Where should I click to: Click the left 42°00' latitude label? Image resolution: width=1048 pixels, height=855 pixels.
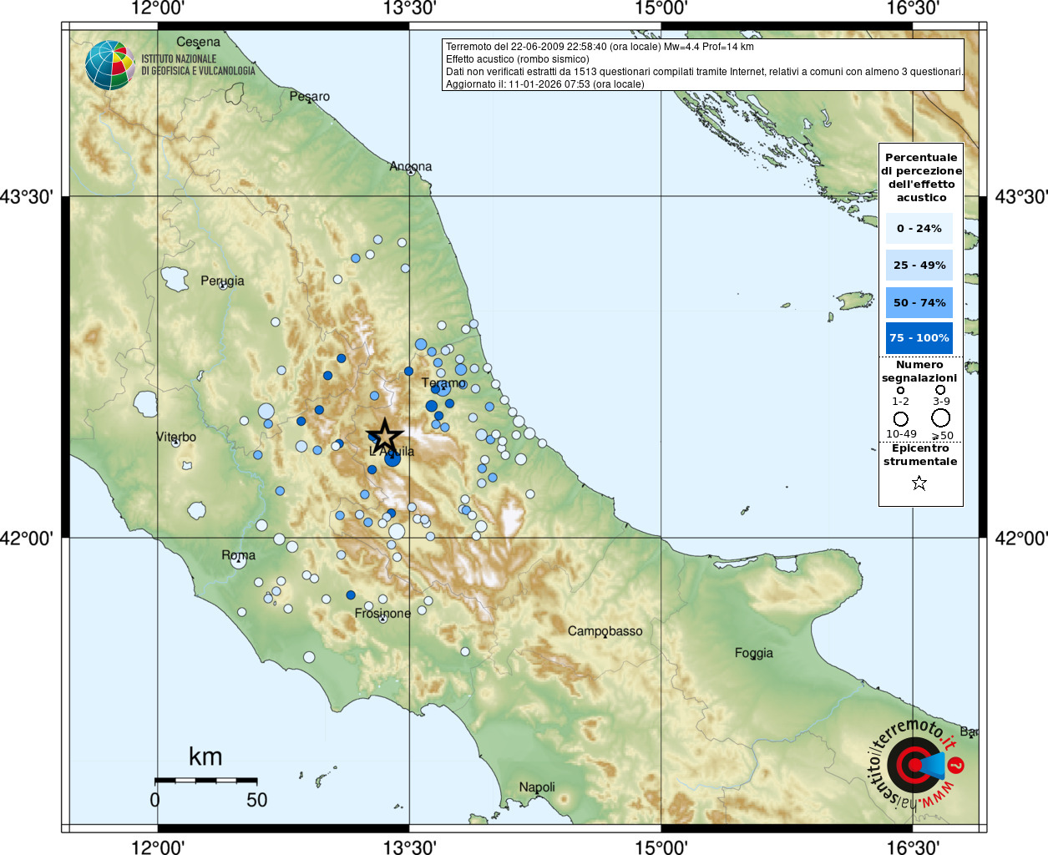tap(27, 539)
